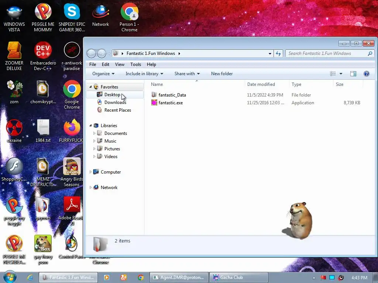Viewport: 378px width, 283px height.
Task: Open the Help menu
Action: coord(151,64)
